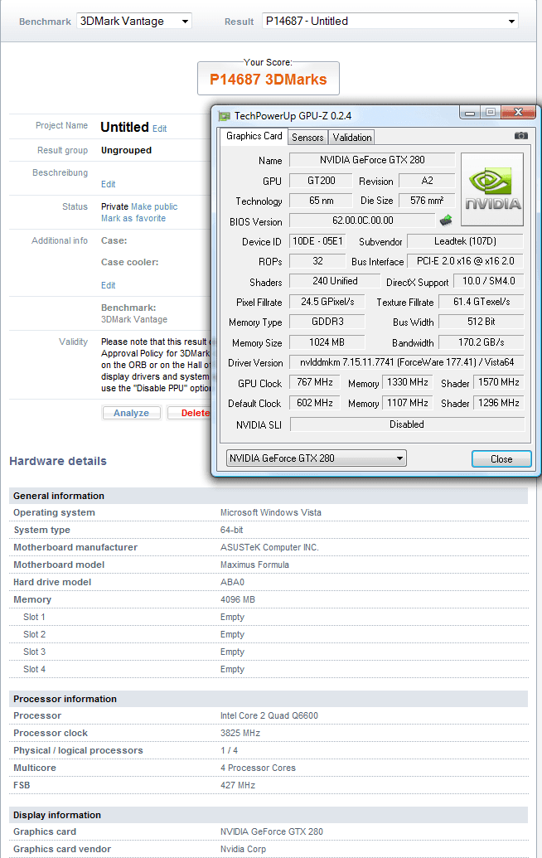Screen dimensions: 542x858
Task: Click the GPU-Z title bar app icon
Action: click(x=224, y=116)
